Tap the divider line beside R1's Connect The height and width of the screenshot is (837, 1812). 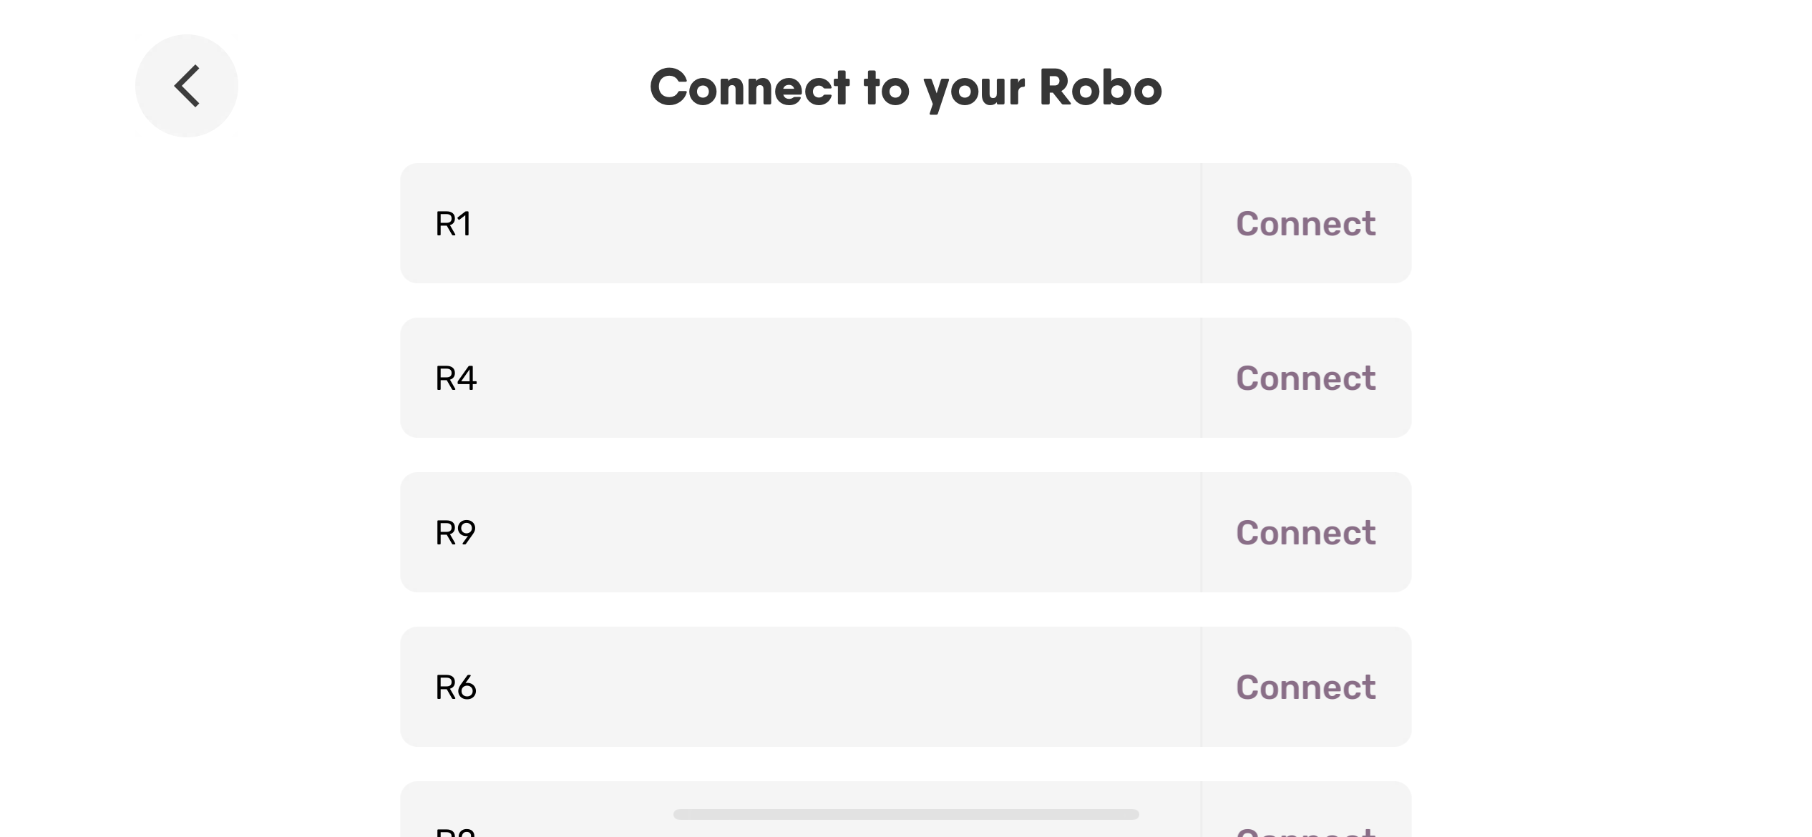tap(1201, 223)
